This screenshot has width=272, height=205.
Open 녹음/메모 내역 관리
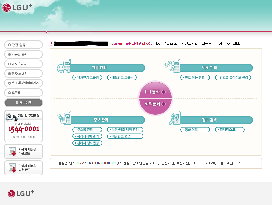(x=125, y=130)
